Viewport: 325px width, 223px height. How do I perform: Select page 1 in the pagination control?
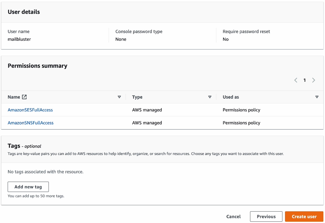click(304, 80)
